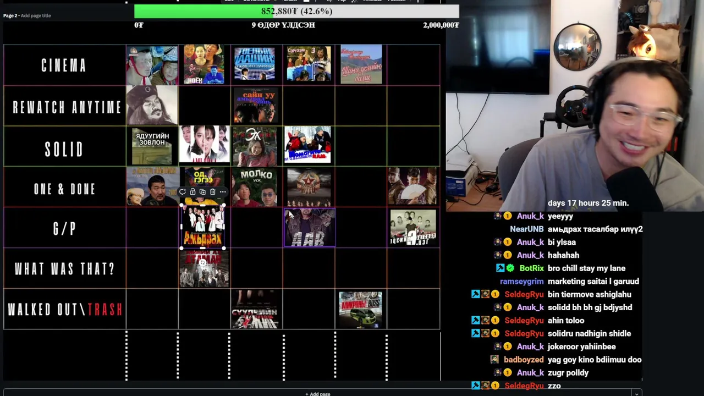The width and height of the screenshot is (704, 396).
Task: Click the CINEMA tier label
Action: [64, 65]
